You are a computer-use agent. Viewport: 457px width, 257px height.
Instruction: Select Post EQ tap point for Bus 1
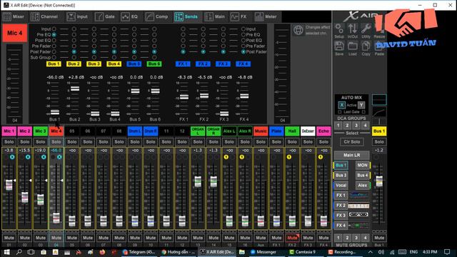click(x=54, y=40)
